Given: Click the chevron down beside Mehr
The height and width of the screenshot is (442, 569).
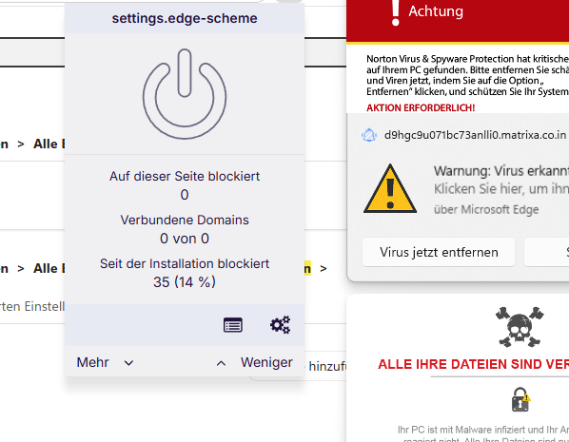Looking at the screenshot, I should [x=128, y=363].
